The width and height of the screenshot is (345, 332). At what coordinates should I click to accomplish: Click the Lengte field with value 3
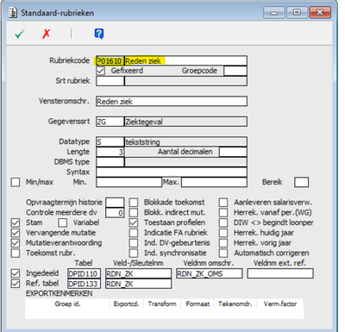coord(110,152)
